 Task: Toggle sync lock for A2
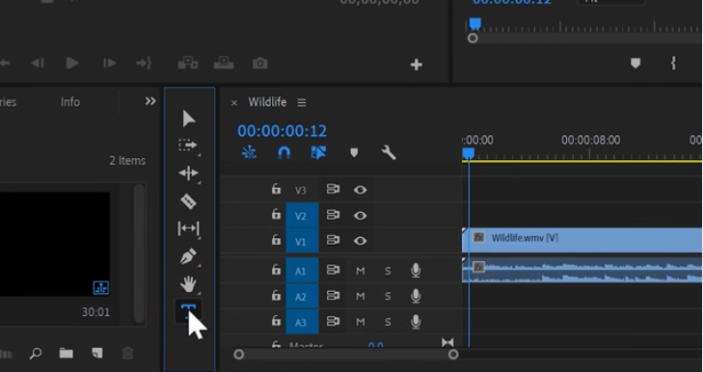coord(333,295)
